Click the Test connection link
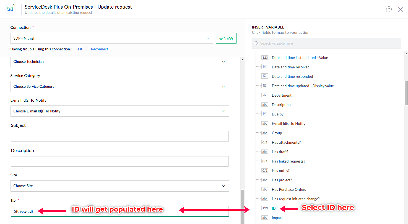 pyautogui.click(x=79, y=49)
